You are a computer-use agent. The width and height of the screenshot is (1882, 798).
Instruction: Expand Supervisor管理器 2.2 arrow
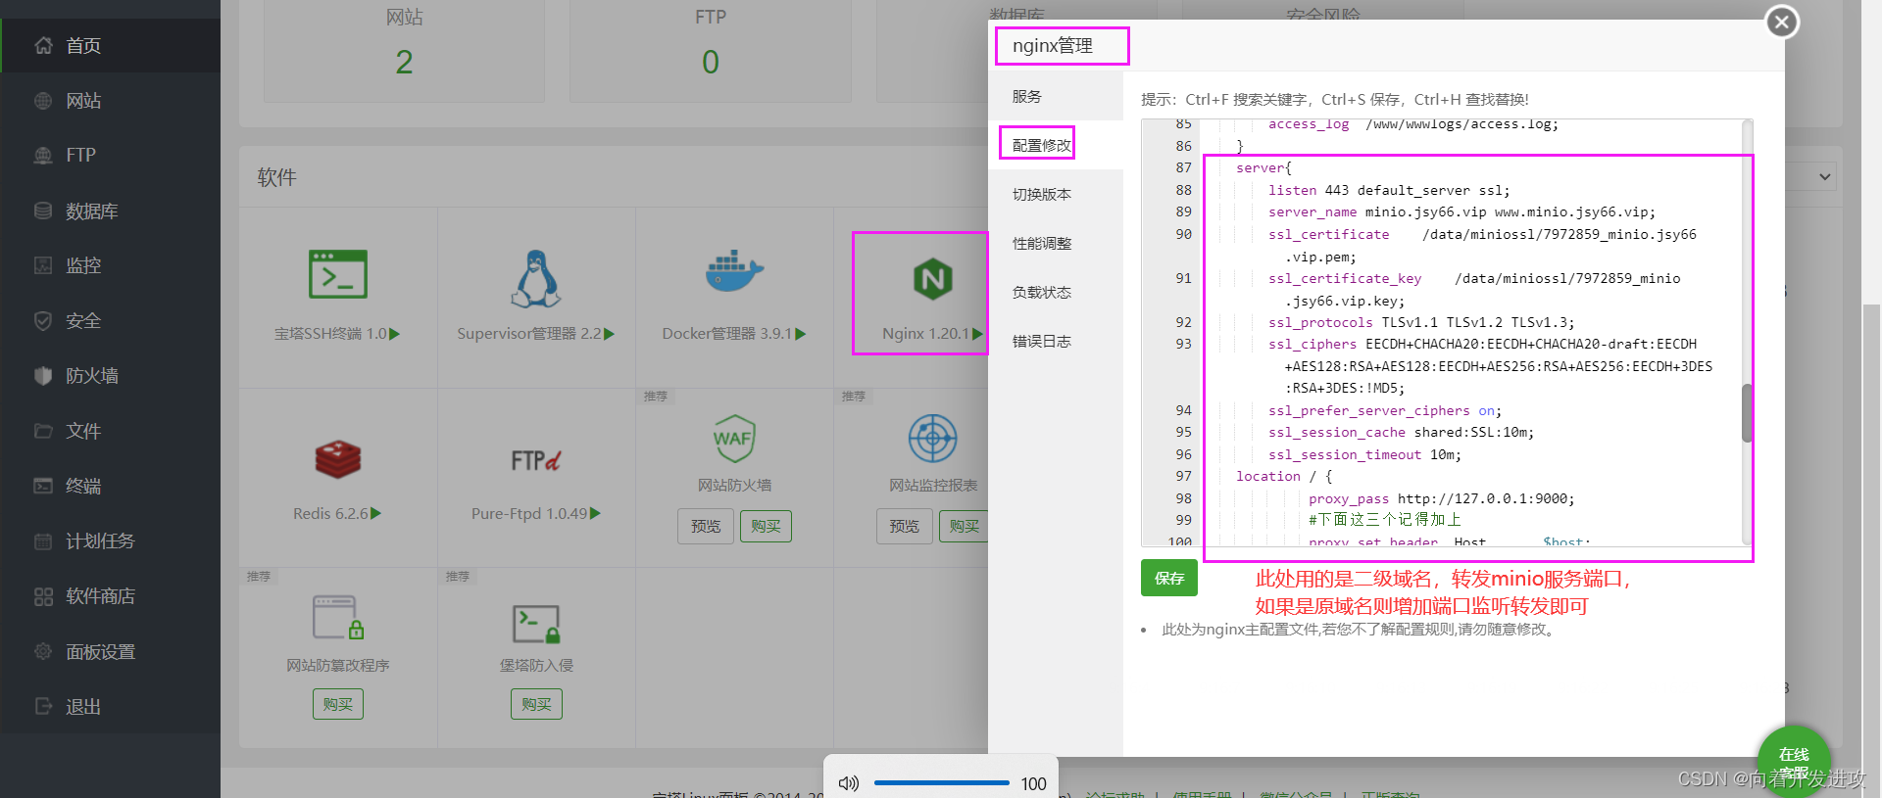609,334
